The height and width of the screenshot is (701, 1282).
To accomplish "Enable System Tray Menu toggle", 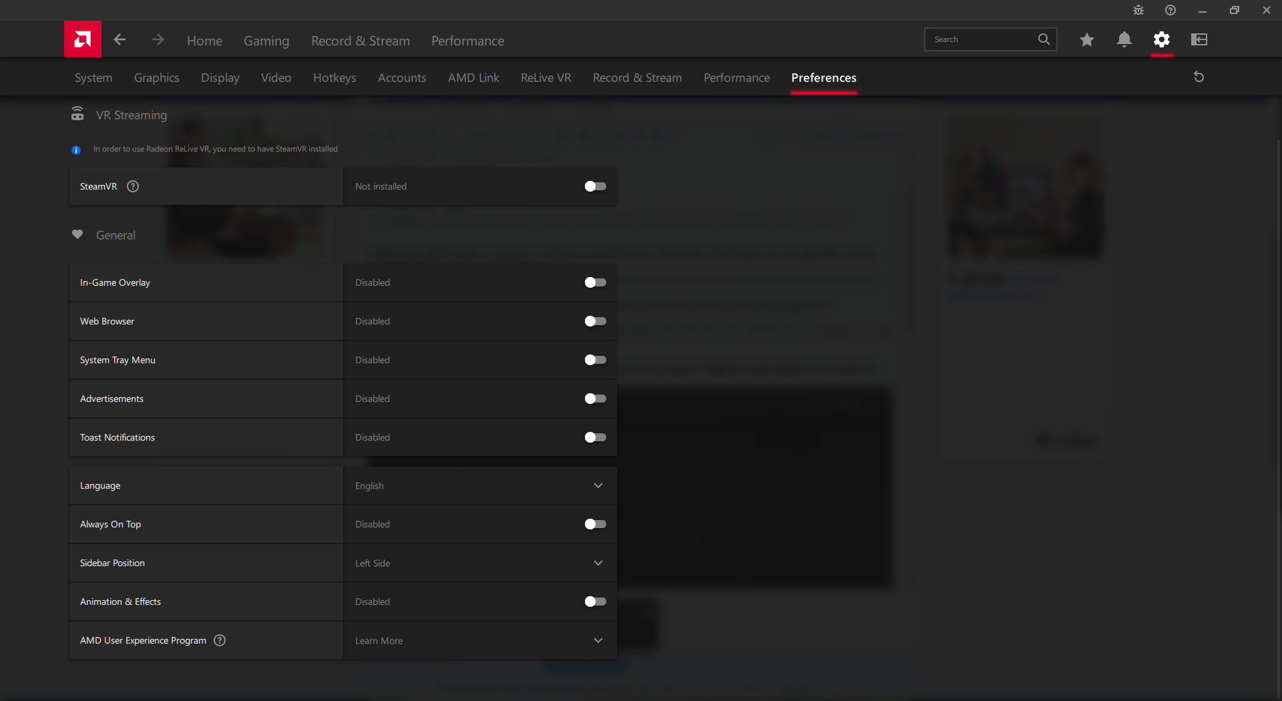I will (x=595, y=360).
